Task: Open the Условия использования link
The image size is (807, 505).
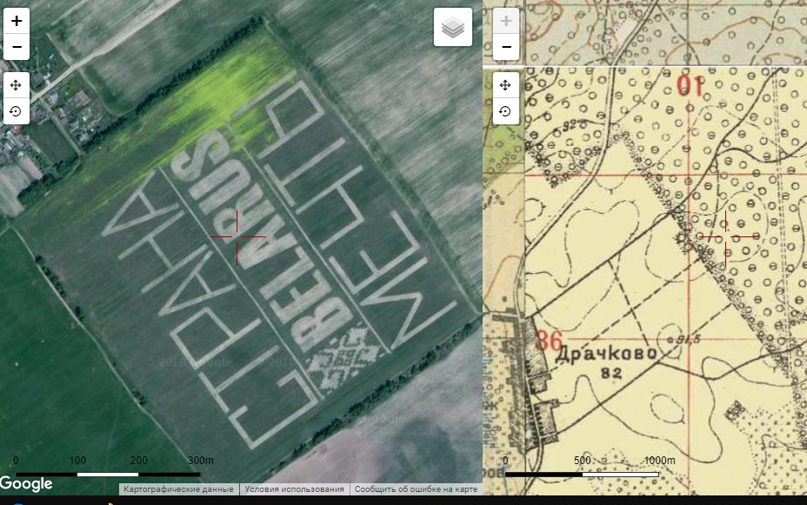Action: pos(294,489)
